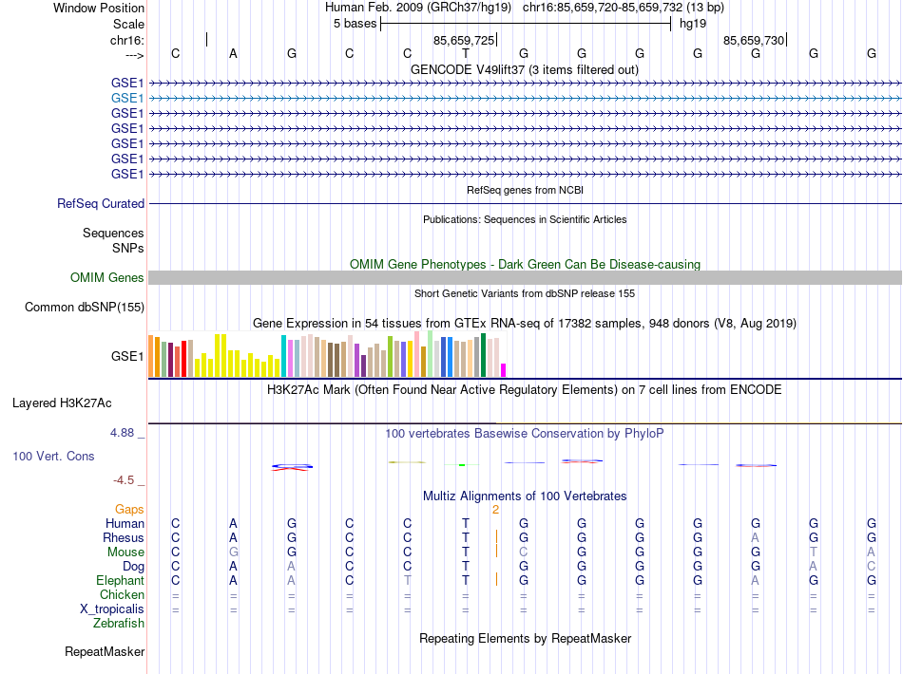Open the OMIM Genes track label

[x=107, y=278]
